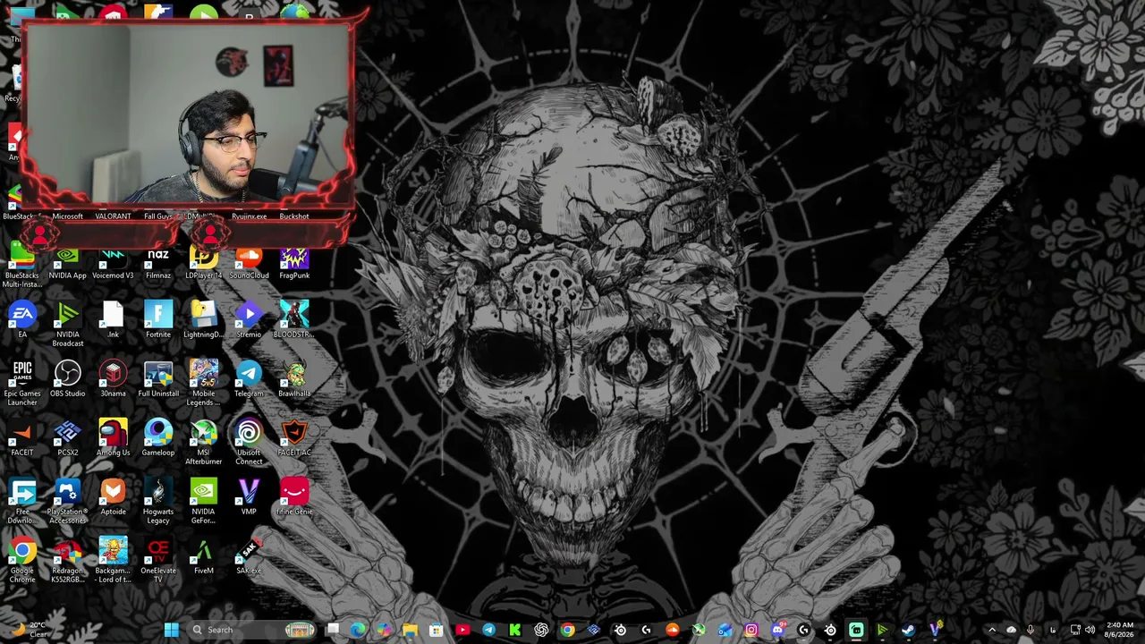Select the NVIDIA Broadcast desktop shortcut
This screenshot has width=1145, height=644.
(67, 324)
